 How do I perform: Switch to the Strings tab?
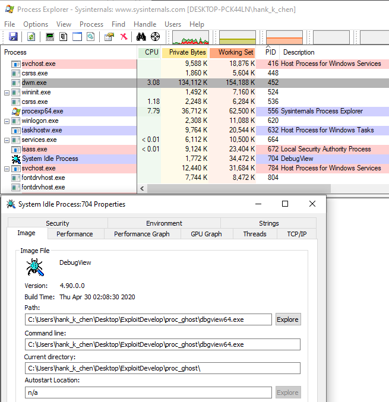[x=268, y=223]
